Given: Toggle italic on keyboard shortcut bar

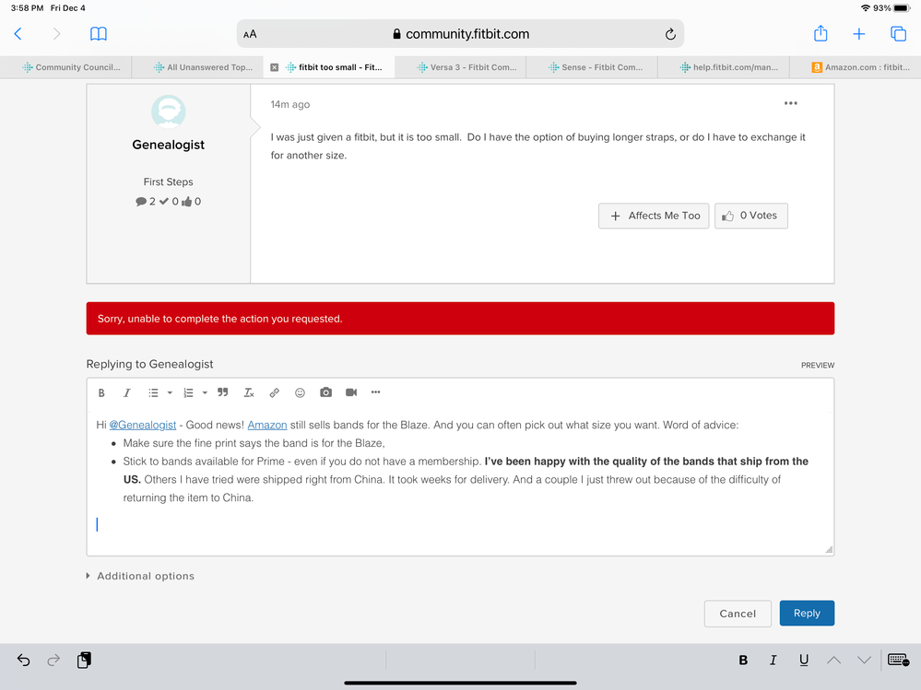Looking at the screenshot, I should (773, 661).
